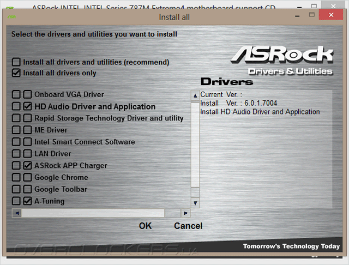This screenshot has width=349, height=265.
Task: Select the Onboard VGA Driver label
Action: pos(69,94)
